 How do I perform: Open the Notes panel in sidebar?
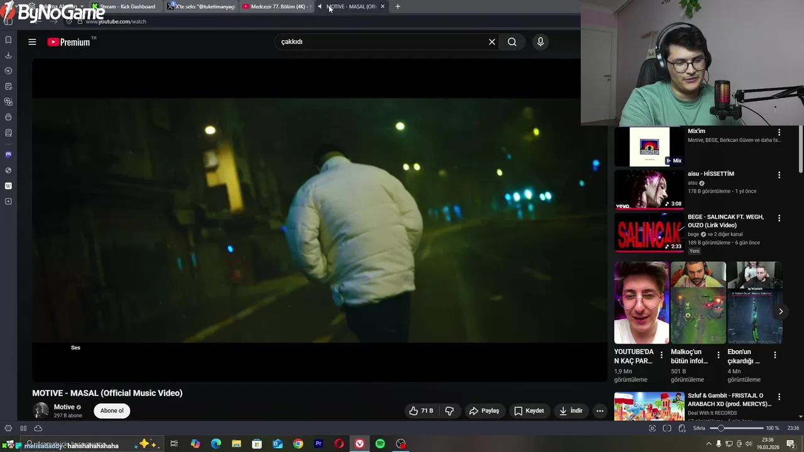(8, 86)
